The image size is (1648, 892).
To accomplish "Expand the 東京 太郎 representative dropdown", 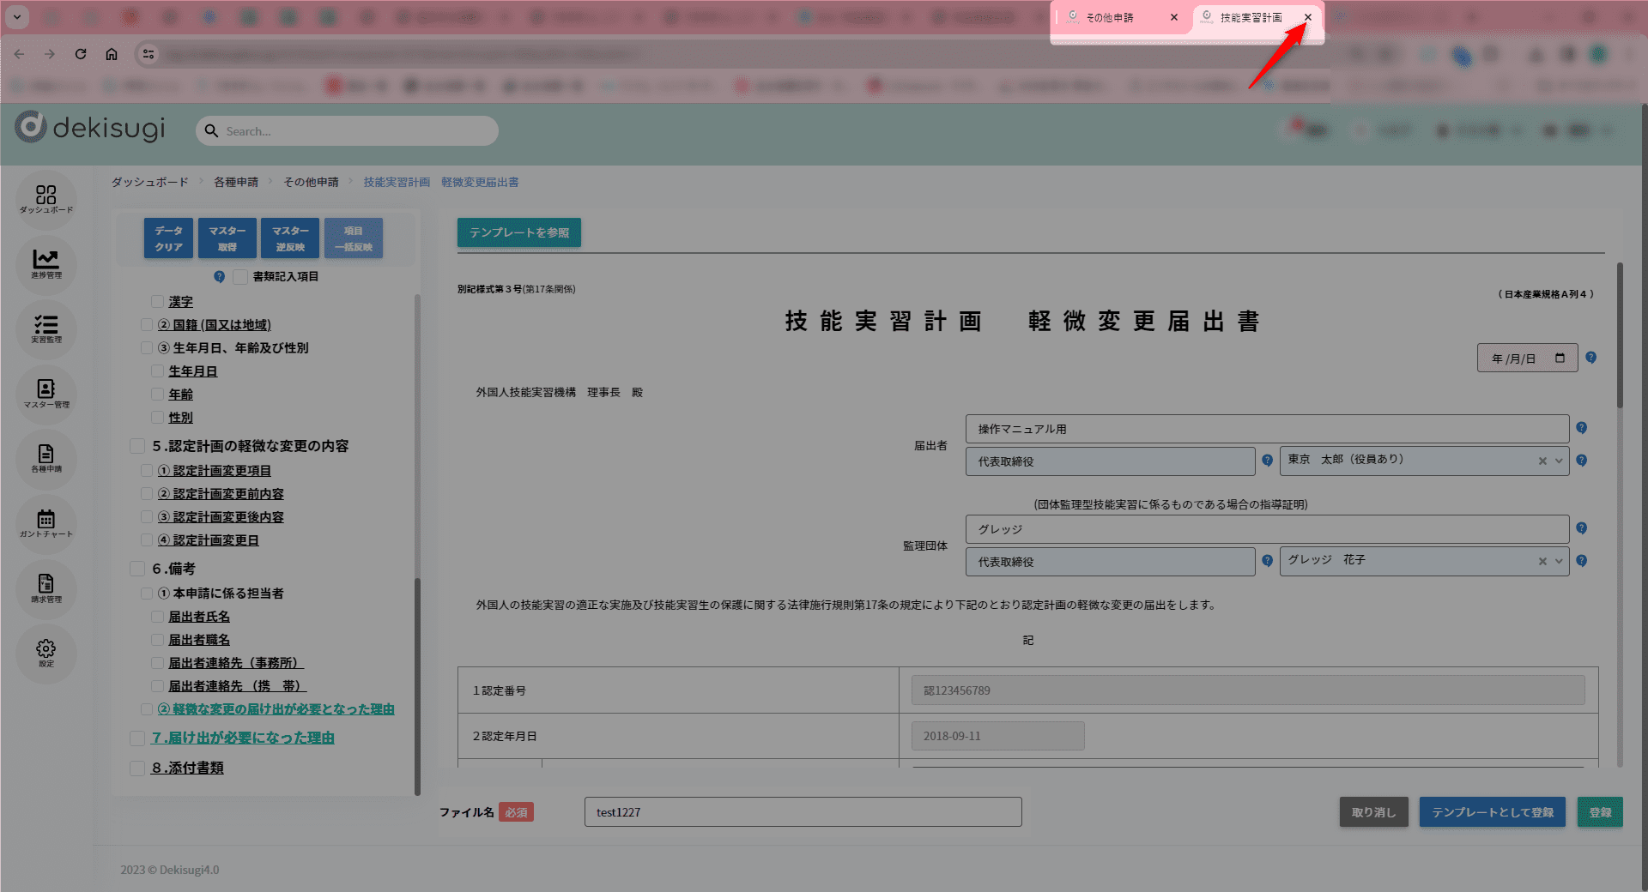I will 1559,461.
